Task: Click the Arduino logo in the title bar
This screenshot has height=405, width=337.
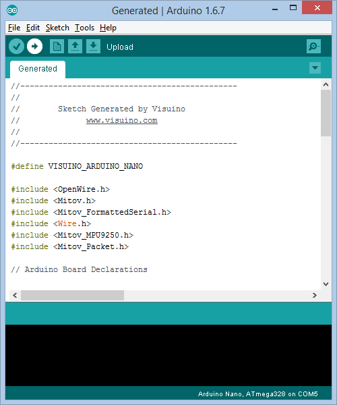Action: tap(12, 10)
